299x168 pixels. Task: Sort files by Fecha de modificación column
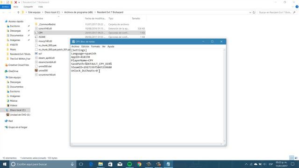point(95,19)
